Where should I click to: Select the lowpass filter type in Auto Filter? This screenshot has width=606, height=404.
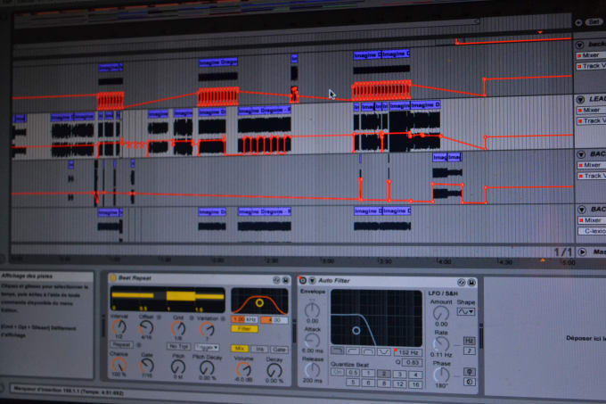click(x=338, y=350)
